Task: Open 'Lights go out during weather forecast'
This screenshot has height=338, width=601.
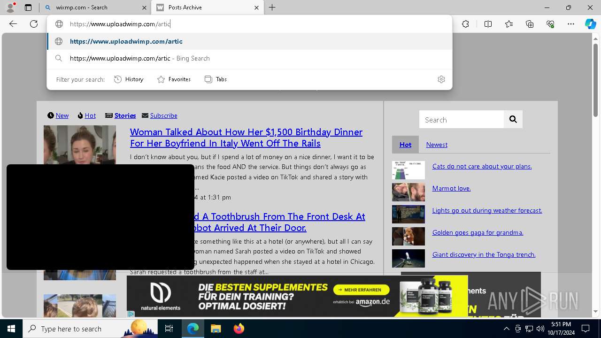Action: click(487, 210)
